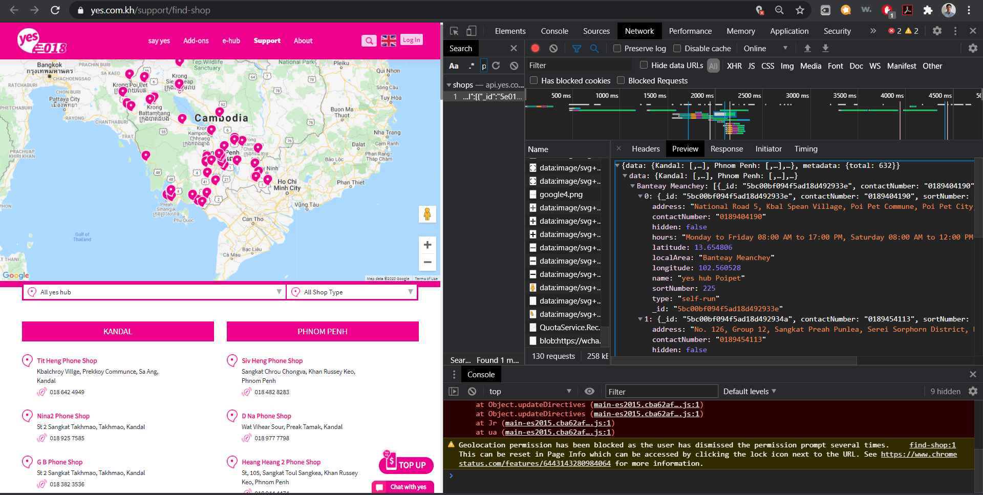Enable Disable cache checkbox
983x495 pixels.
click(x=677, y=48)
